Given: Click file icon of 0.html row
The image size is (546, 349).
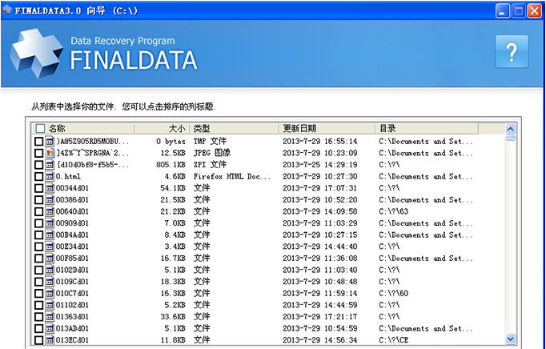Looking at the screenshot, I should pyautogui.click(x=50, y=176).
